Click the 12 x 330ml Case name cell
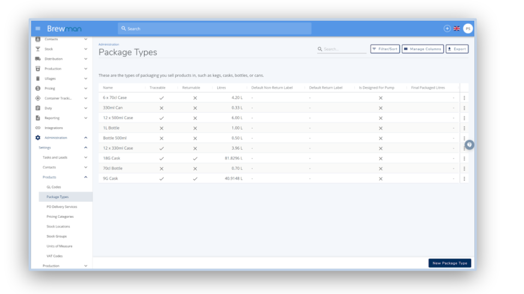The width and height of the screenshot is (524, 294). pos(118,148)
